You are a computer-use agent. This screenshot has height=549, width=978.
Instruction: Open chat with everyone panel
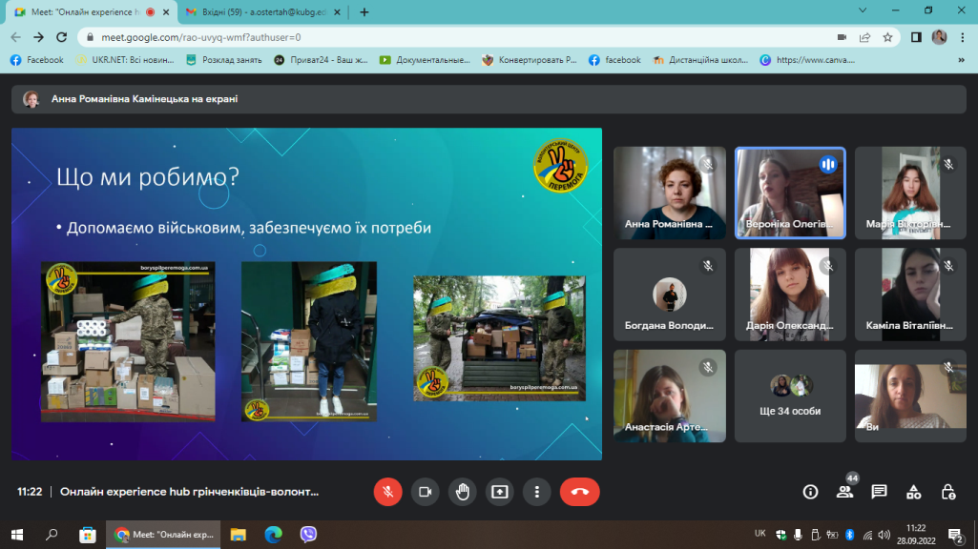coord(879,492)
